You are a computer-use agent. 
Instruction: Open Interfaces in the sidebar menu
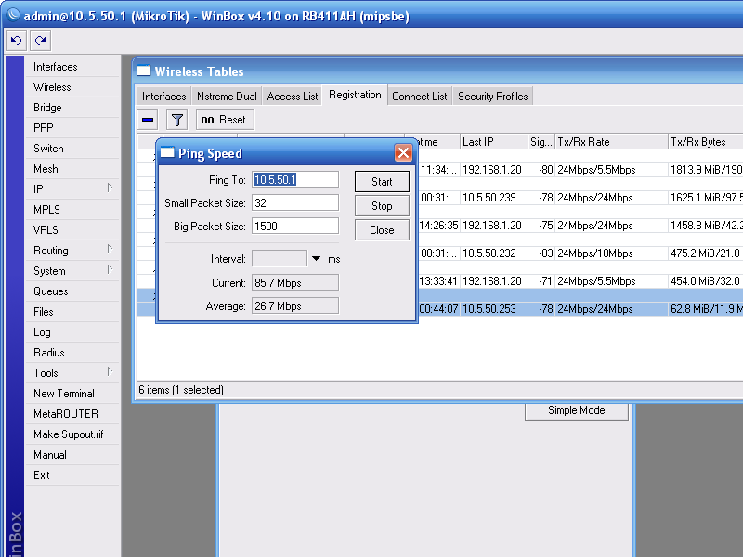tap(72, 67)
